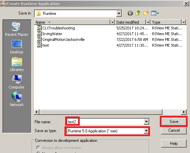Expand the Save as type dropdown
The height and width of the screenshot is (153, 190).
tap(146, 131)
